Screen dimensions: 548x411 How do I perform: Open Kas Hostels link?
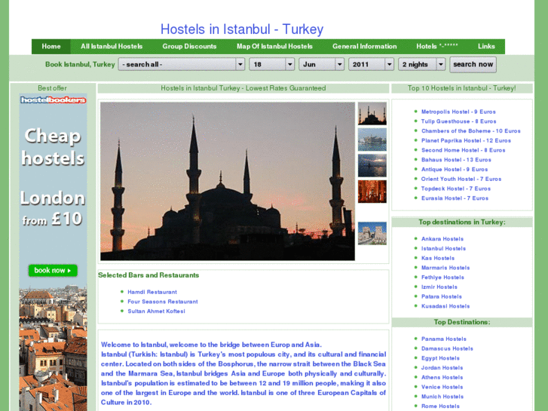click(x=437, y=258)
